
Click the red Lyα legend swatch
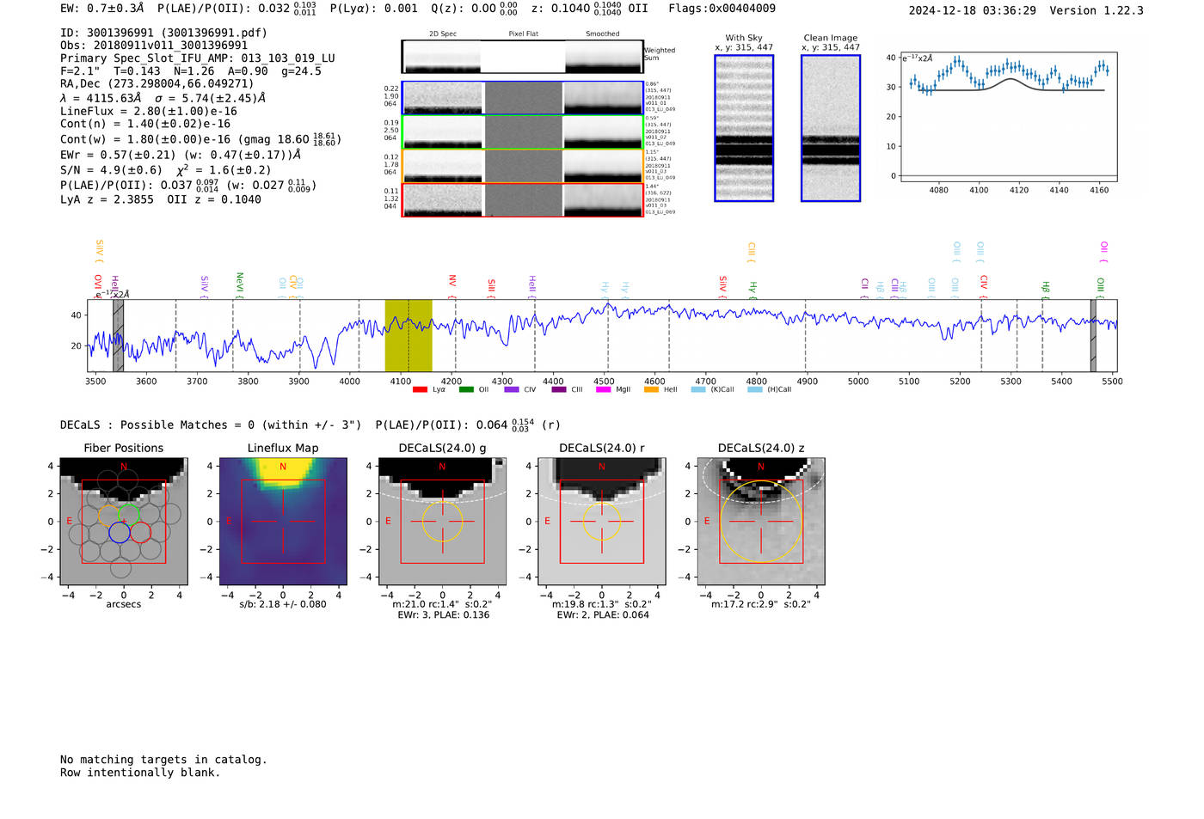(420, 389)
